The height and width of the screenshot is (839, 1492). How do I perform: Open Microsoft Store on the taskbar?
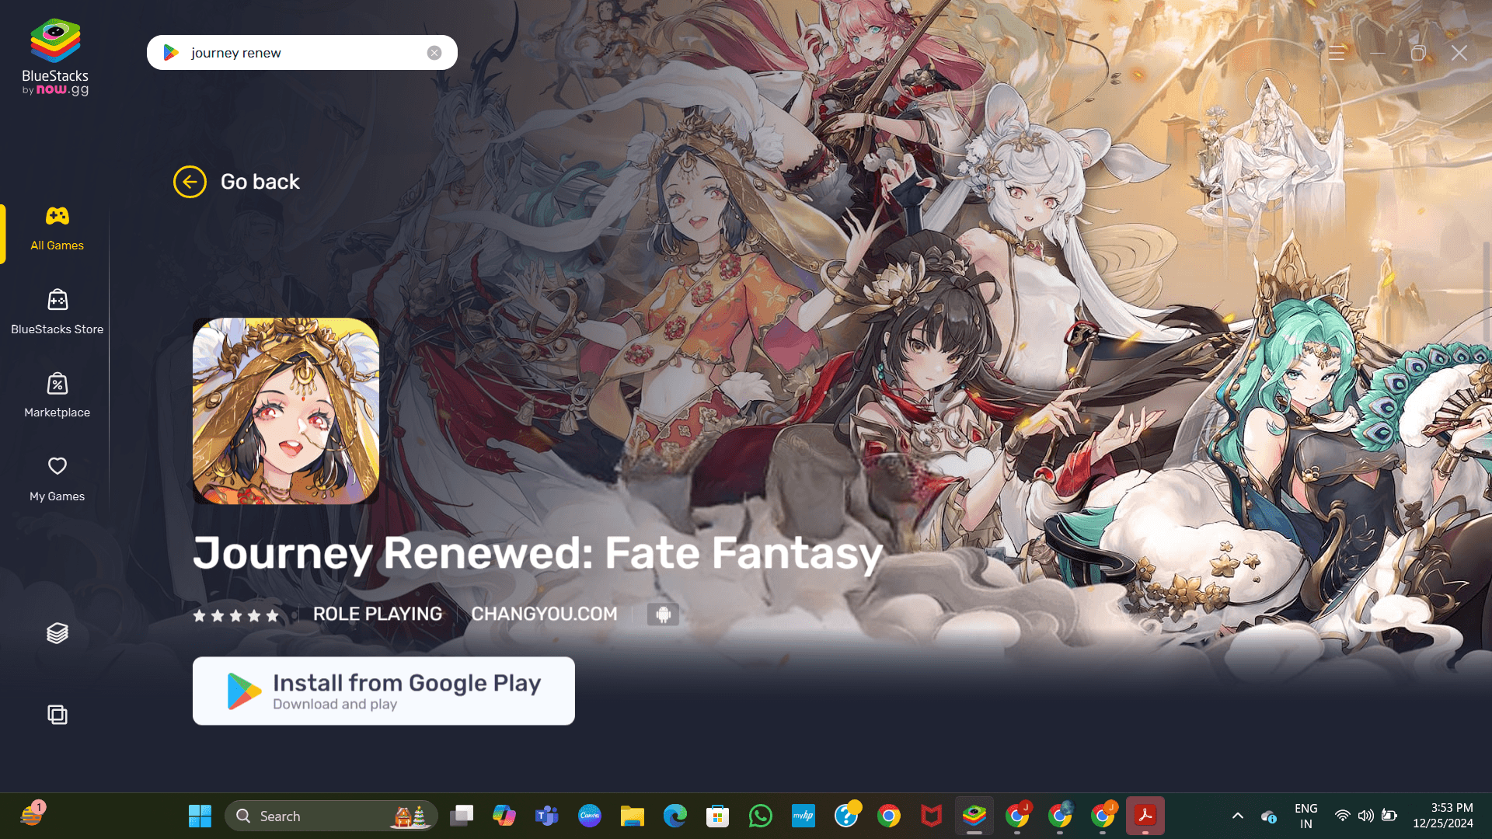click(717, 816)
